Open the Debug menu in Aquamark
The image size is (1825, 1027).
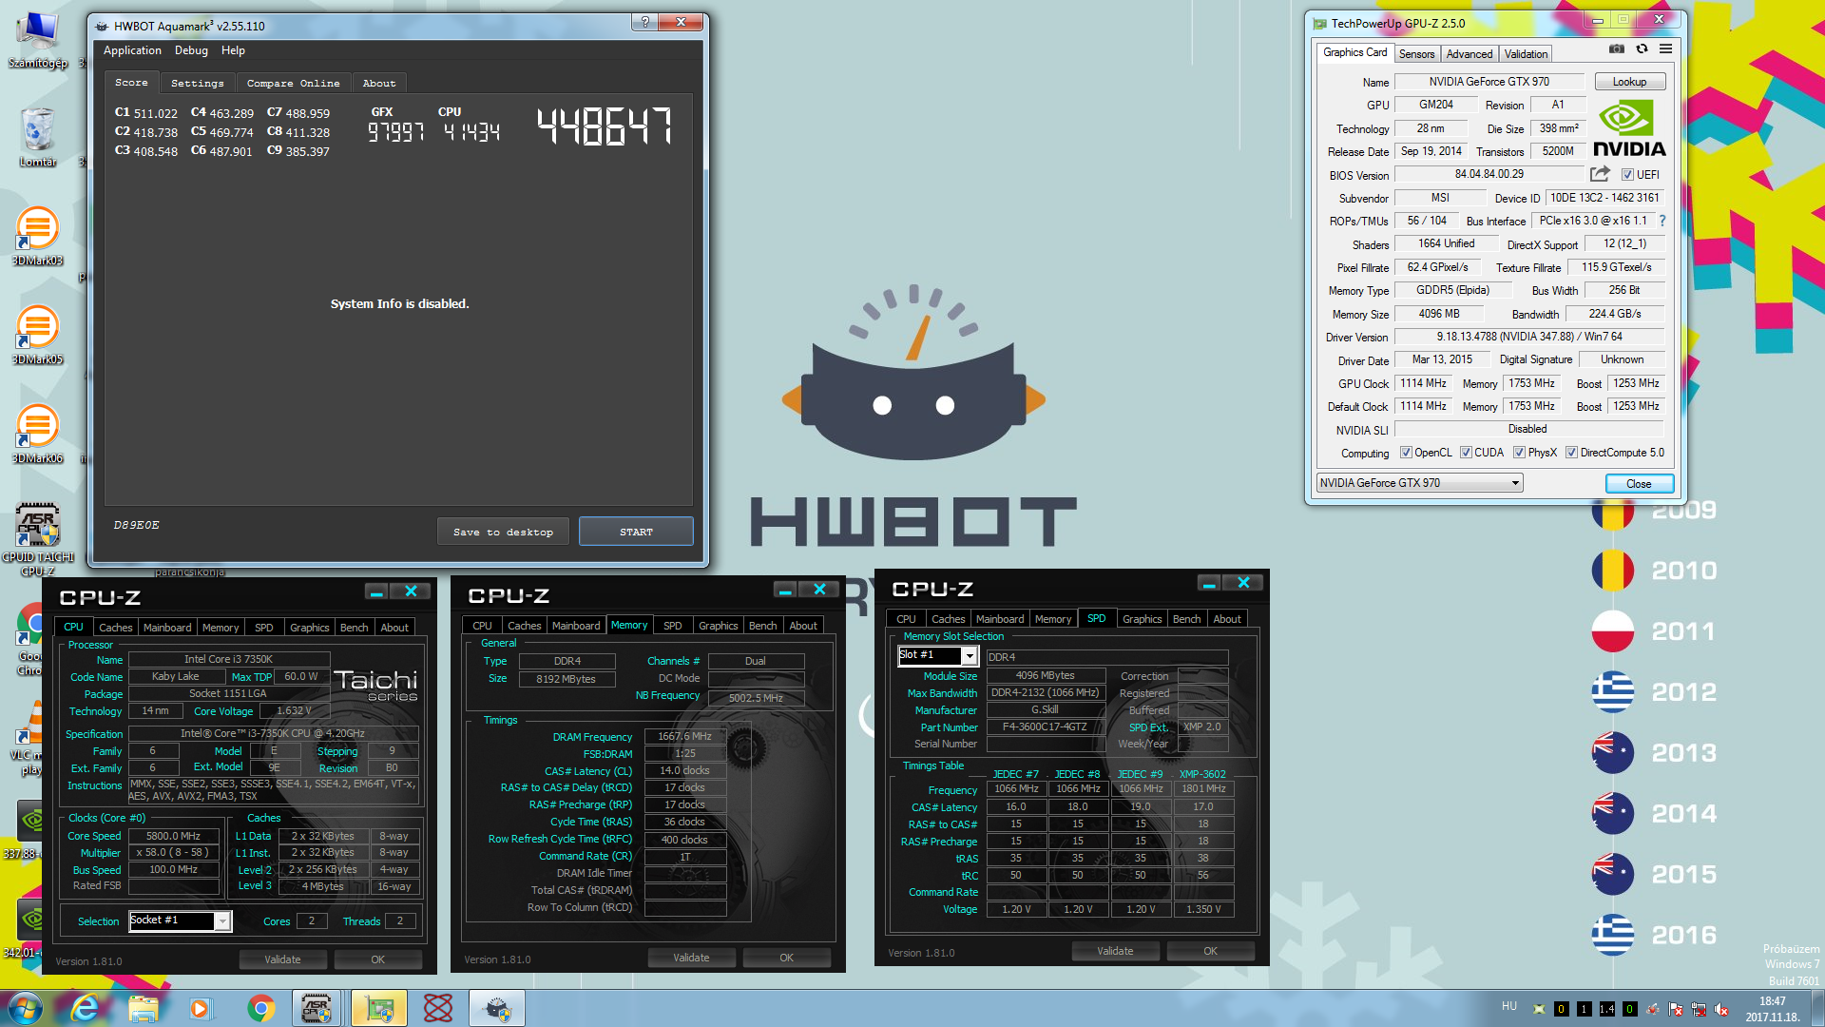tap(191, 50)
